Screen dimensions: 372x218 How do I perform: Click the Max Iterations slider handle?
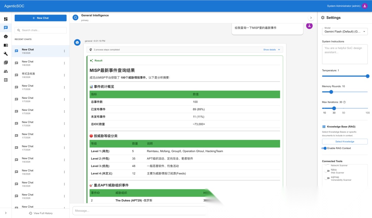pyautogui.click(x=334, y=108)
